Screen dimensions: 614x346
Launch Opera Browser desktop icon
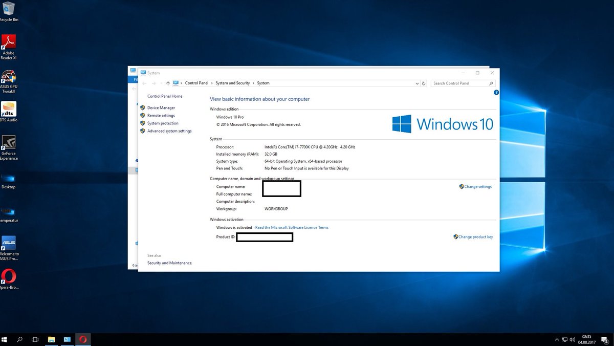pyautogui.click(x=8, y=280)
